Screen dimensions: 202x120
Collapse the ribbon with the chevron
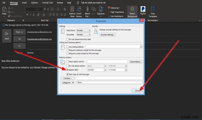coord(200,21)
